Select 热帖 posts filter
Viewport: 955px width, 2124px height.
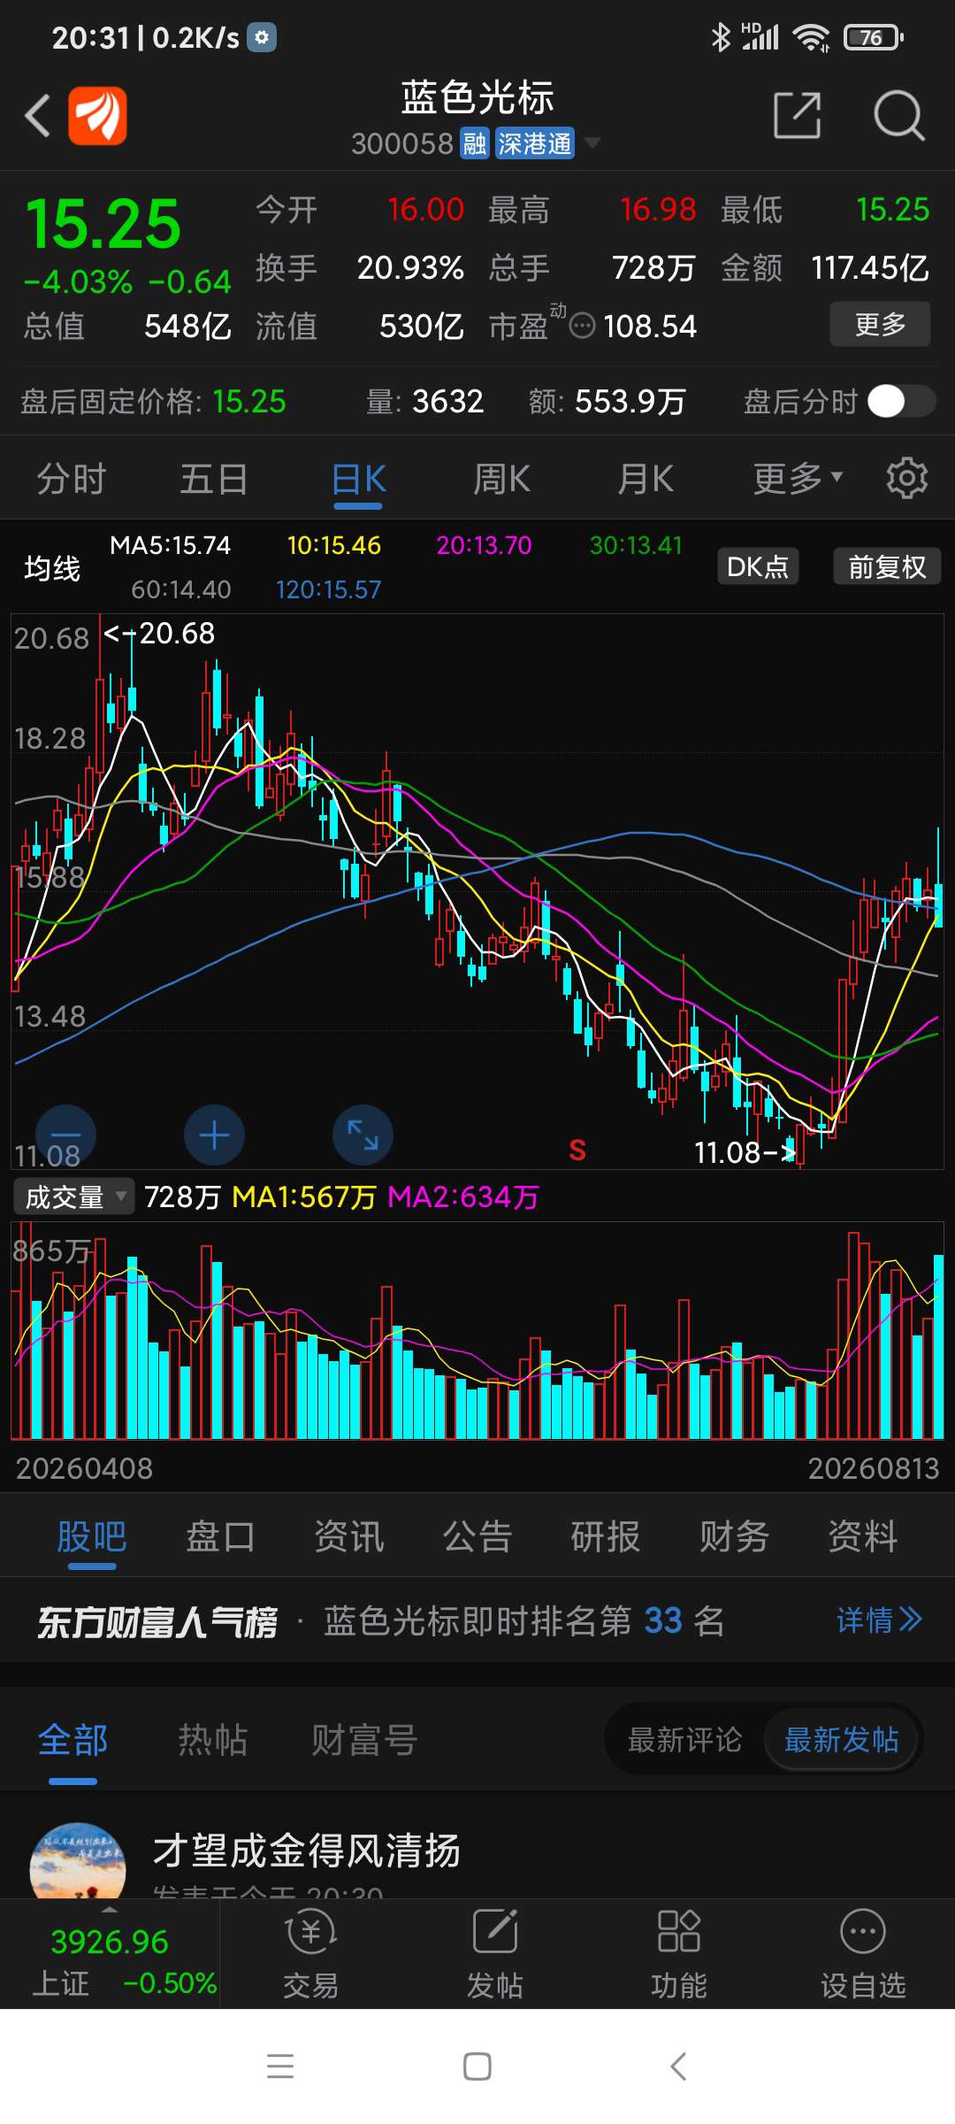213,1740
